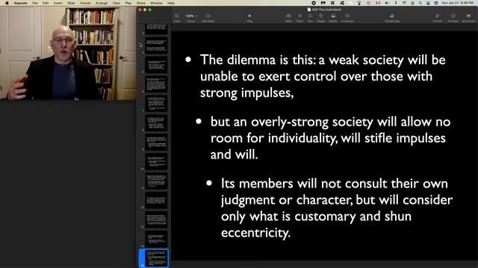Select slide 4 thumbnail in navigator
The height and width of the screenshot is (268, 478).
pyautogui.click(x=156, y=45)
